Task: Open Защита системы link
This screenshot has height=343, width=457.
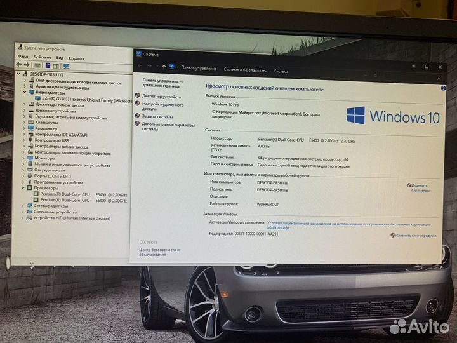Action: tap(157, 116)
